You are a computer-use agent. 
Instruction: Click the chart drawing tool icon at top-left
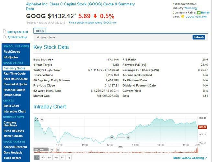(36, 120)
